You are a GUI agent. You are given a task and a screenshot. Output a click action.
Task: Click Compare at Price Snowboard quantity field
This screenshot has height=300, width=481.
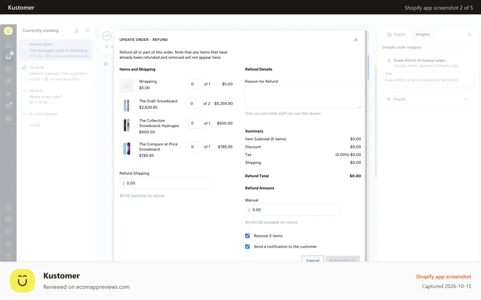tap(195, 147)
